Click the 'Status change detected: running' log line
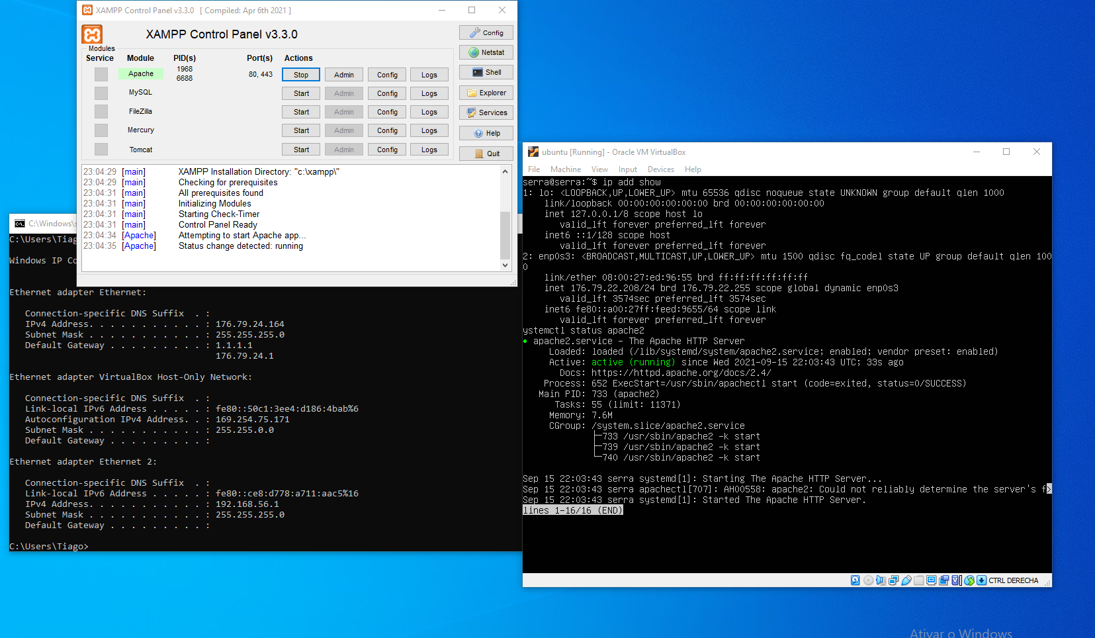The height and width of the screenshot is (638, 1095). [241, 246]
